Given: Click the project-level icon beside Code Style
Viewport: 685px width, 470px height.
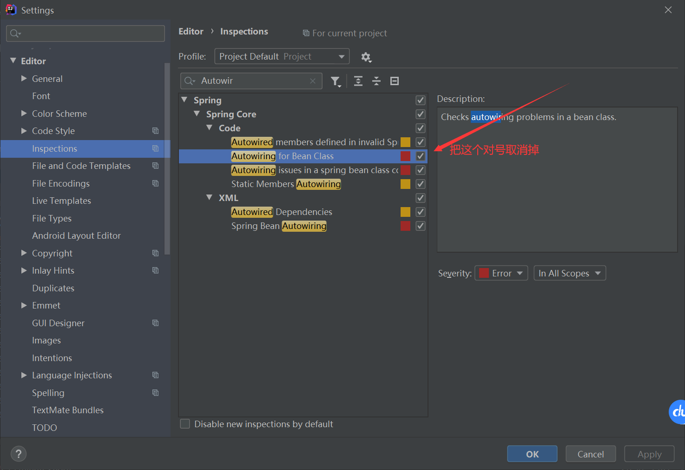Looking at the screenshot, I should point(156,131).
